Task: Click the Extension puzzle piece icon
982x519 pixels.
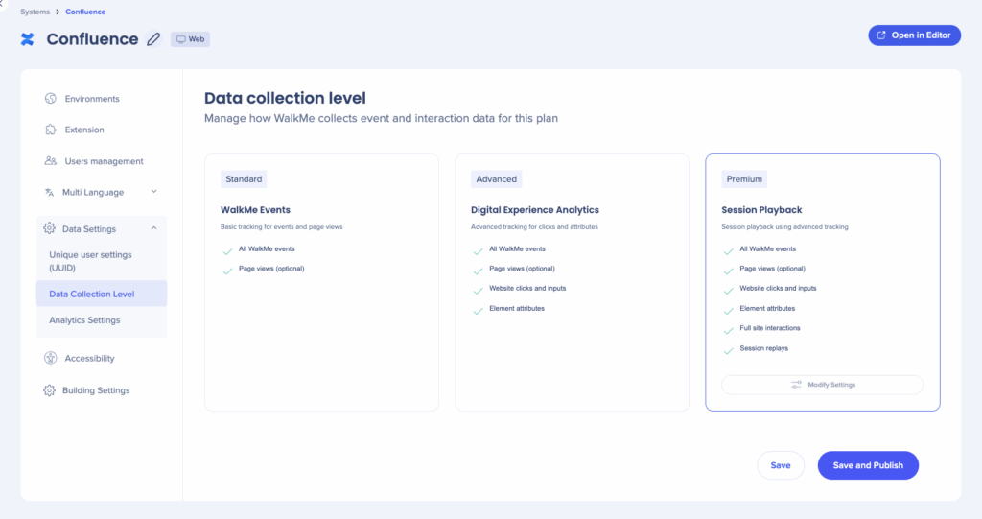Action: coord(51,130)
